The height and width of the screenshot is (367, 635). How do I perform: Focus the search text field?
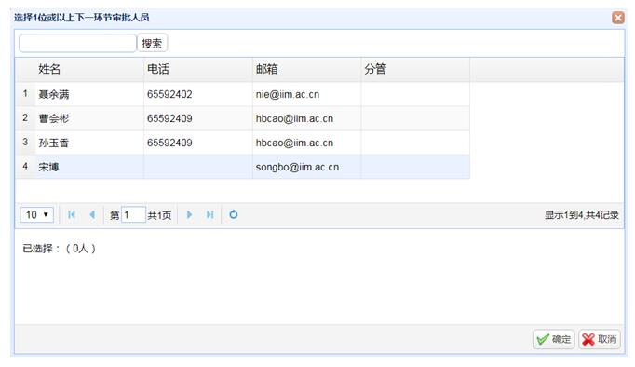pos(78,44)
